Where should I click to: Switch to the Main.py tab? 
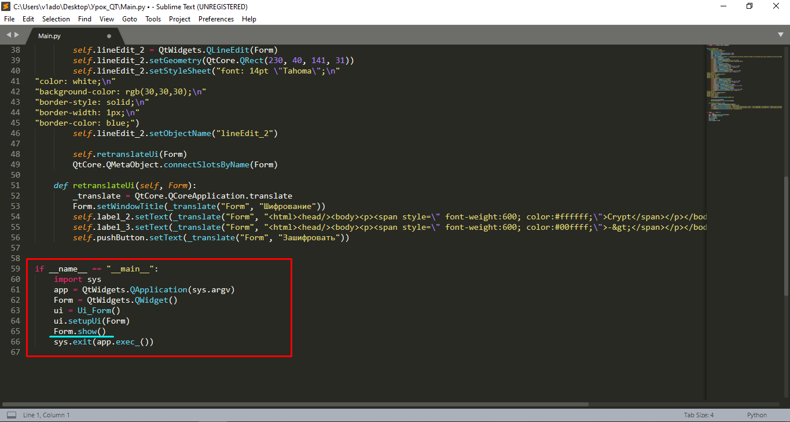49,35
